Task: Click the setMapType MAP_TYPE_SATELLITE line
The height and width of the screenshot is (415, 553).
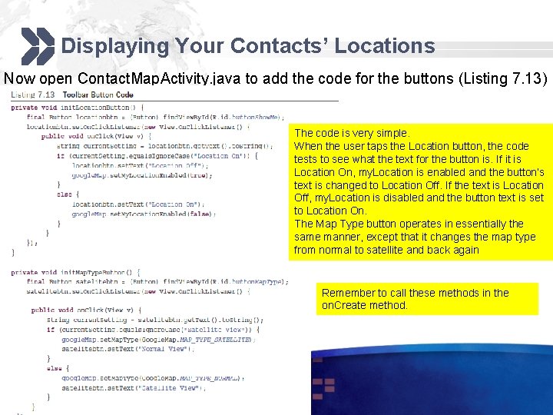Action: 159,340
